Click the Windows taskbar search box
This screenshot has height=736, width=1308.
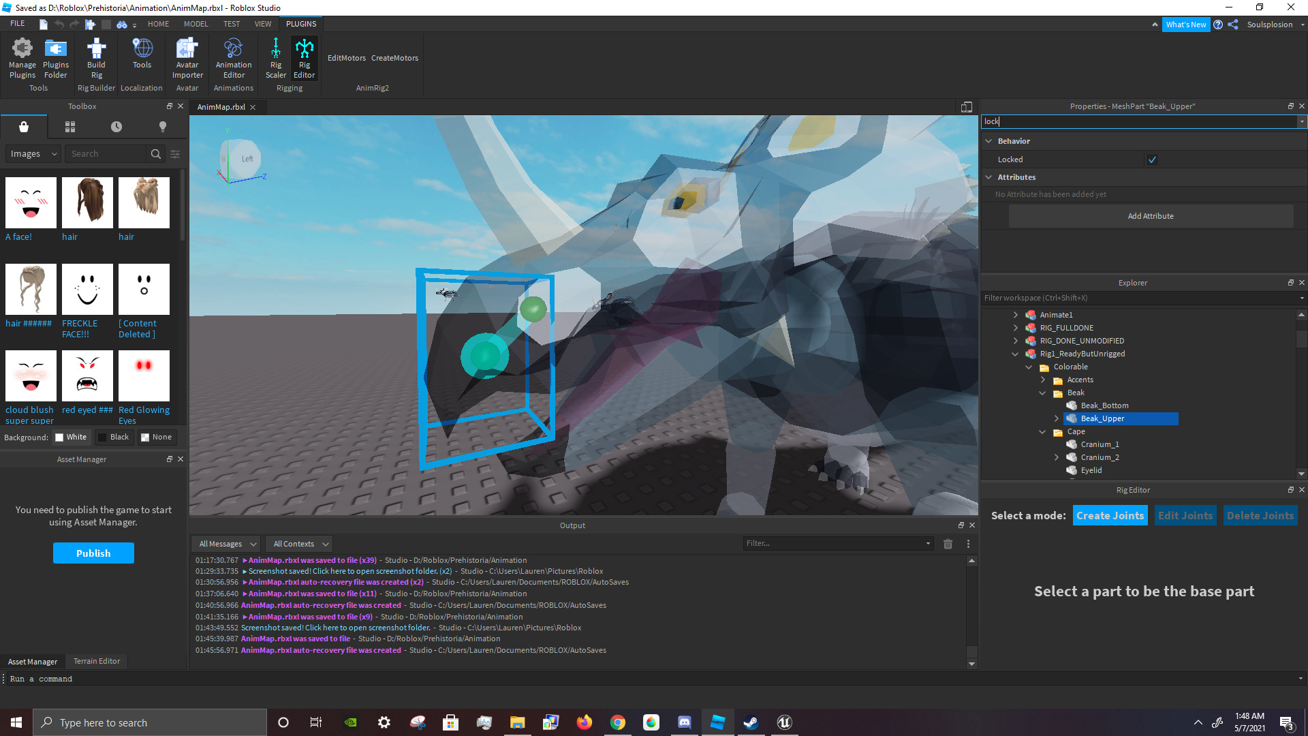tap(150, 723)
